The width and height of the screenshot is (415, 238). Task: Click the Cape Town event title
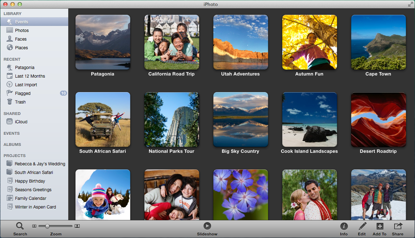click(378, 74)
